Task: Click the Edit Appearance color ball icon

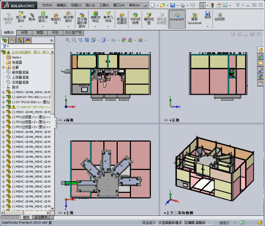Action: pos(124,40)
